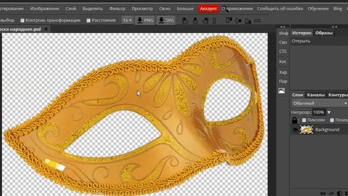The height and width of the screenshot is (196, 348).
Task: Open the Пар (Paragraph) side panel
Action: pyautogui.click(x=283, y=81)
